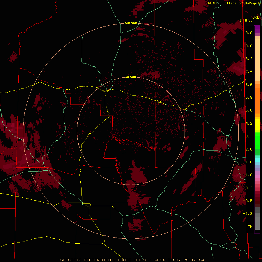262x262 pixels.
Task: Click the TH label on the scale
Action: point(250,227)
